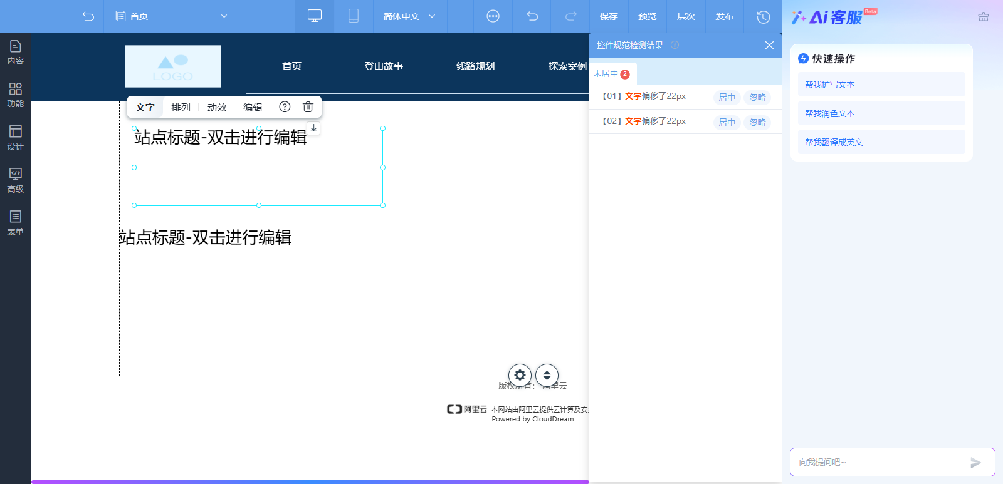
Task: Open the version history clock icon
Action: [763, 17]
